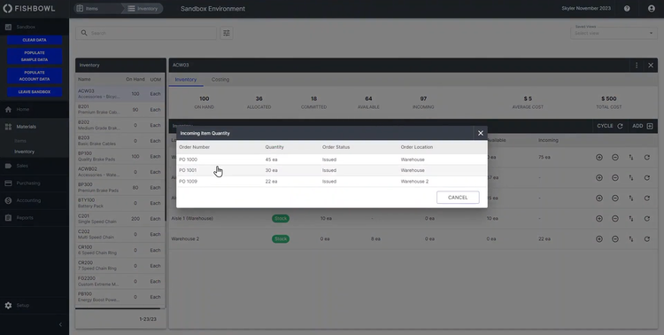Screen dimensions: 664x335
Task: Click the CYCLE button in the header bar
Action: (610, 126)
